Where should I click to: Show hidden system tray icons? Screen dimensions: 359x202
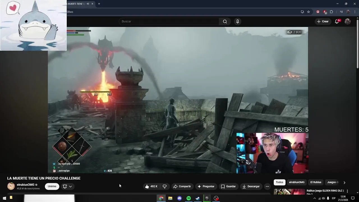pos(314,198)
